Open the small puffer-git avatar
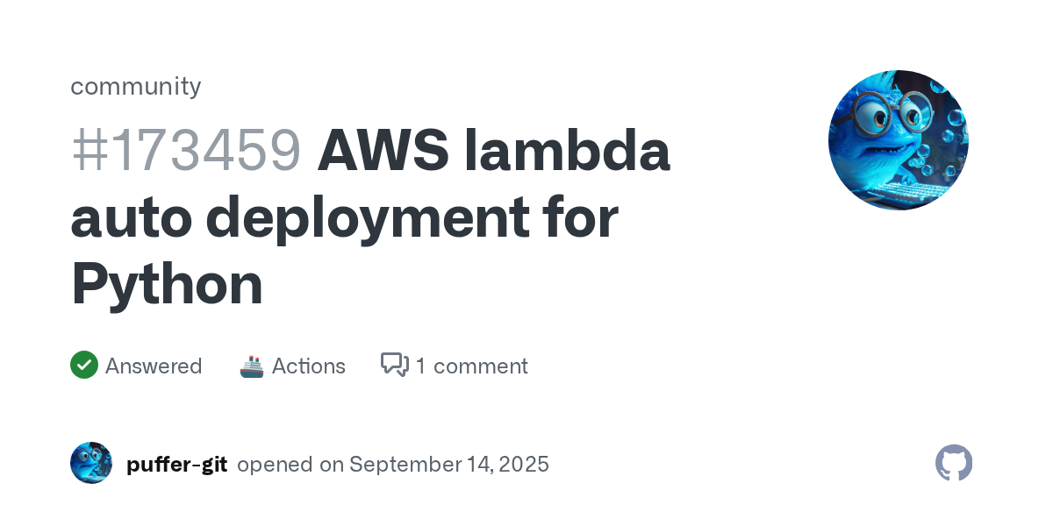Viewport: 1053px width, 526px height. 91,463
